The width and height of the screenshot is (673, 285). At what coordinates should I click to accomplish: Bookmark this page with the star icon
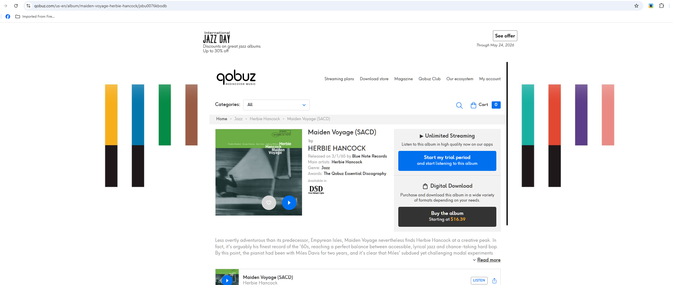click(x=636, y=6)
